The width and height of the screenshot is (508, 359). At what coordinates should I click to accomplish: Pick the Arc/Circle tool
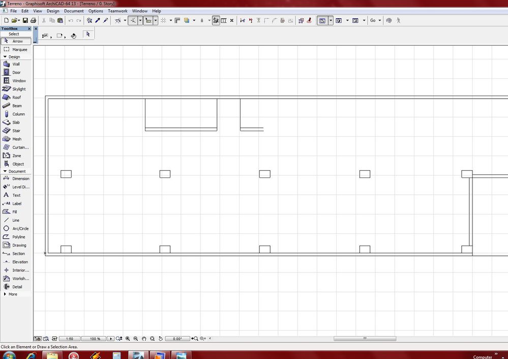[16, 228]
